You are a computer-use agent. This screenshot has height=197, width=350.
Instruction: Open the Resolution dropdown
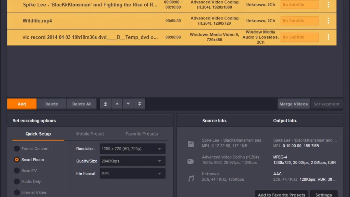tap(132, 149)
